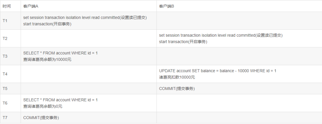The image size is (322, 124).
Task: Click client A's set session isolation statement
Action: tap(85, 18)
